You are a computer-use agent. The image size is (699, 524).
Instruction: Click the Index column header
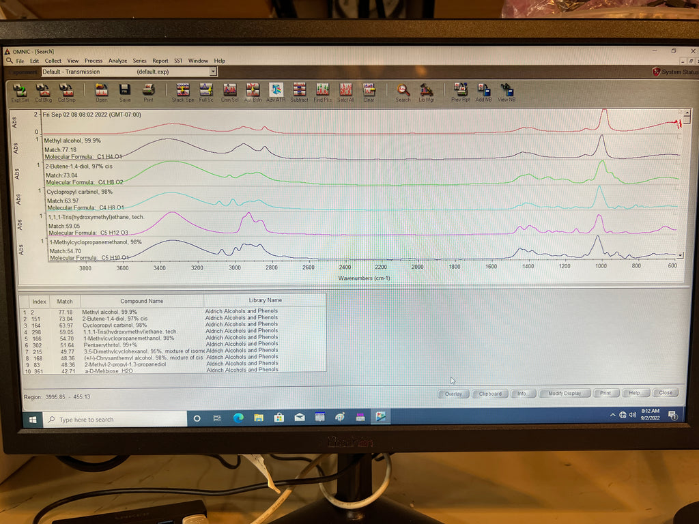pyautogui.click(x=39, y=302)
